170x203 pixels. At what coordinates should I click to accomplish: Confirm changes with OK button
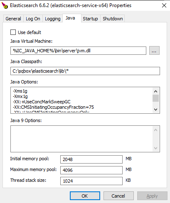pos(85,196)
